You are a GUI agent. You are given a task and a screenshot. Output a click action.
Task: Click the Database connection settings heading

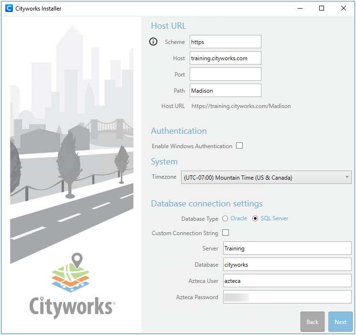207,204
